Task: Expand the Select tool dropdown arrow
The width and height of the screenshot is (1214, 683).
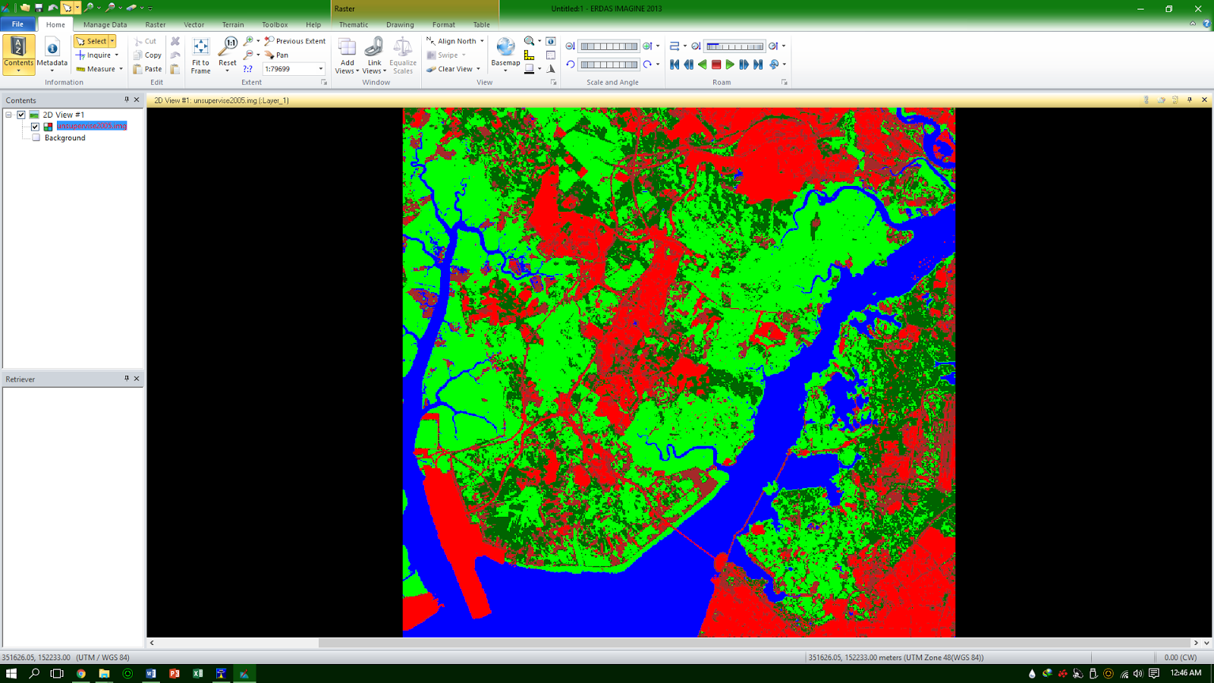Action: [x=112, y=41]
